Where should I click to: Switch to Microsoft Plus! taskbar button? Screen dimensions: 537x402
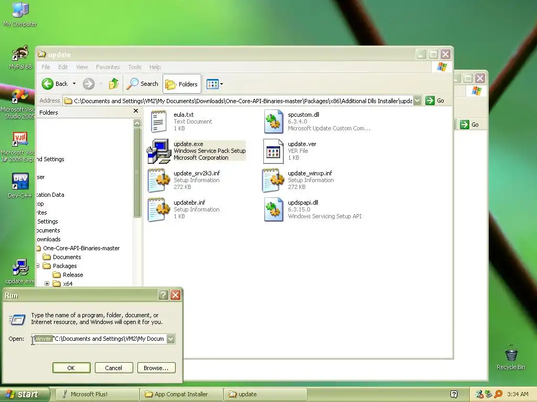[x=97, y=394]
